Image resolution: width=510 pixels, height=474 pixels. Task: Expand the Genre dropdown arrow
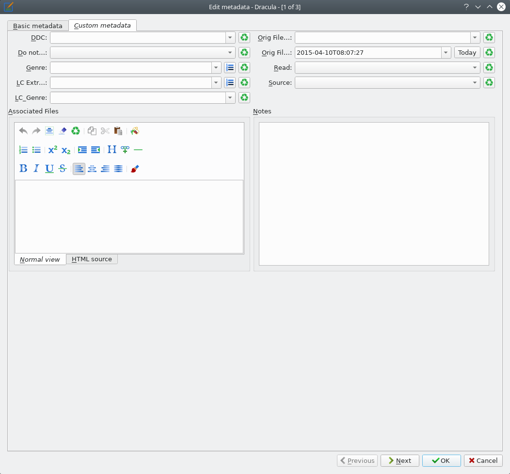point(216,67)
